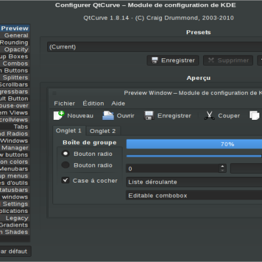Select the Manager entry in settings list
The width and height of the screenshot is (262, 262).
(14, 148)
